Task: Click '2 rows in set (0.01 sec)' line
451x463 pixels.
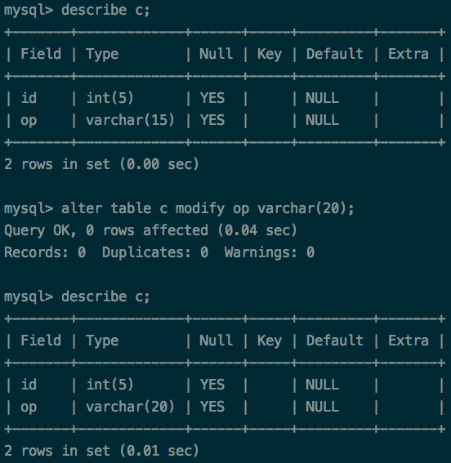Action: (x=101, y=451)
